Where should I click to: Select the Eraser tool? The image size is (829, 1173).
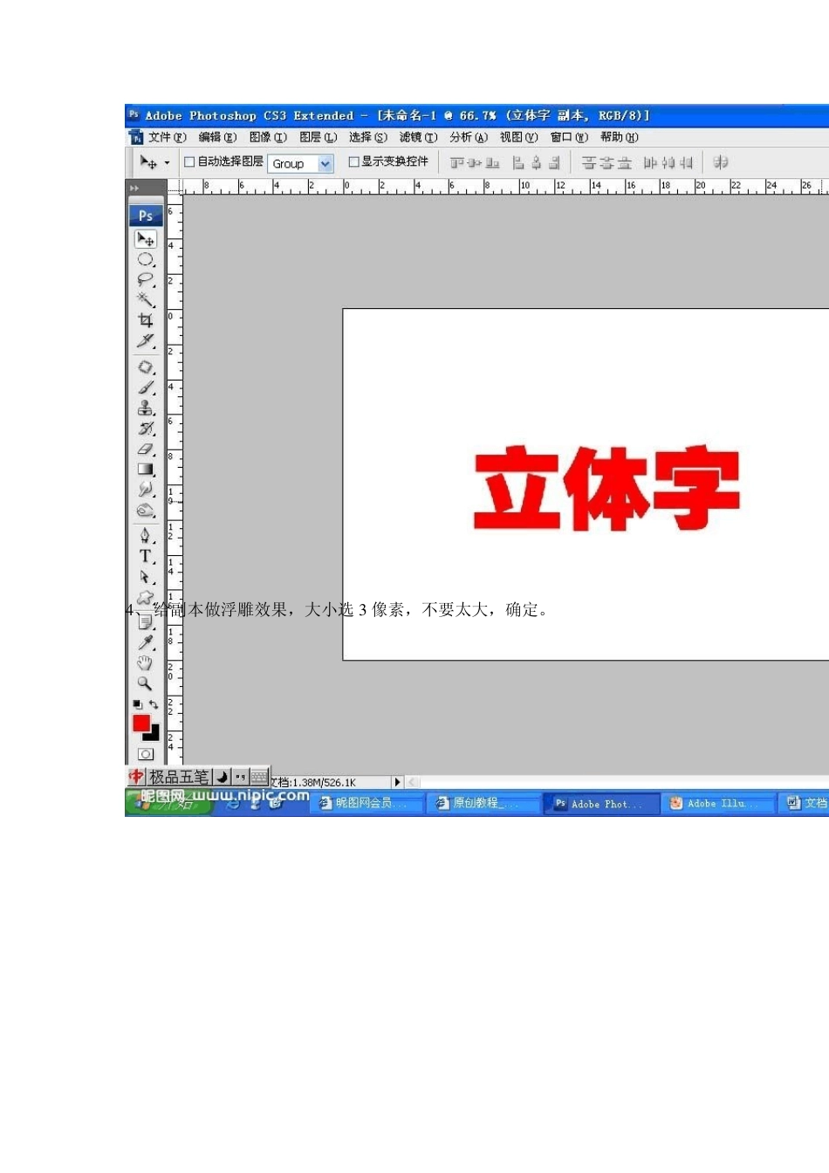pyautogui.click(x=145, y=449)
